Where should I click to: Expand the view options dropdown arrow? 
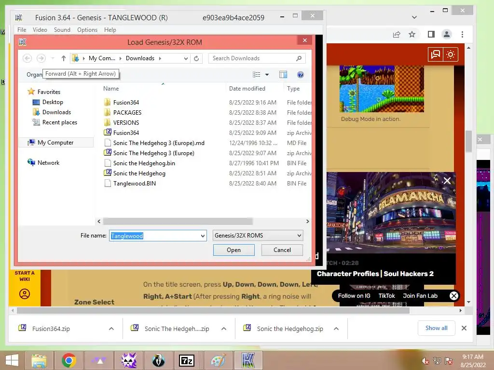pyautogui.click(x=267, y=75)
